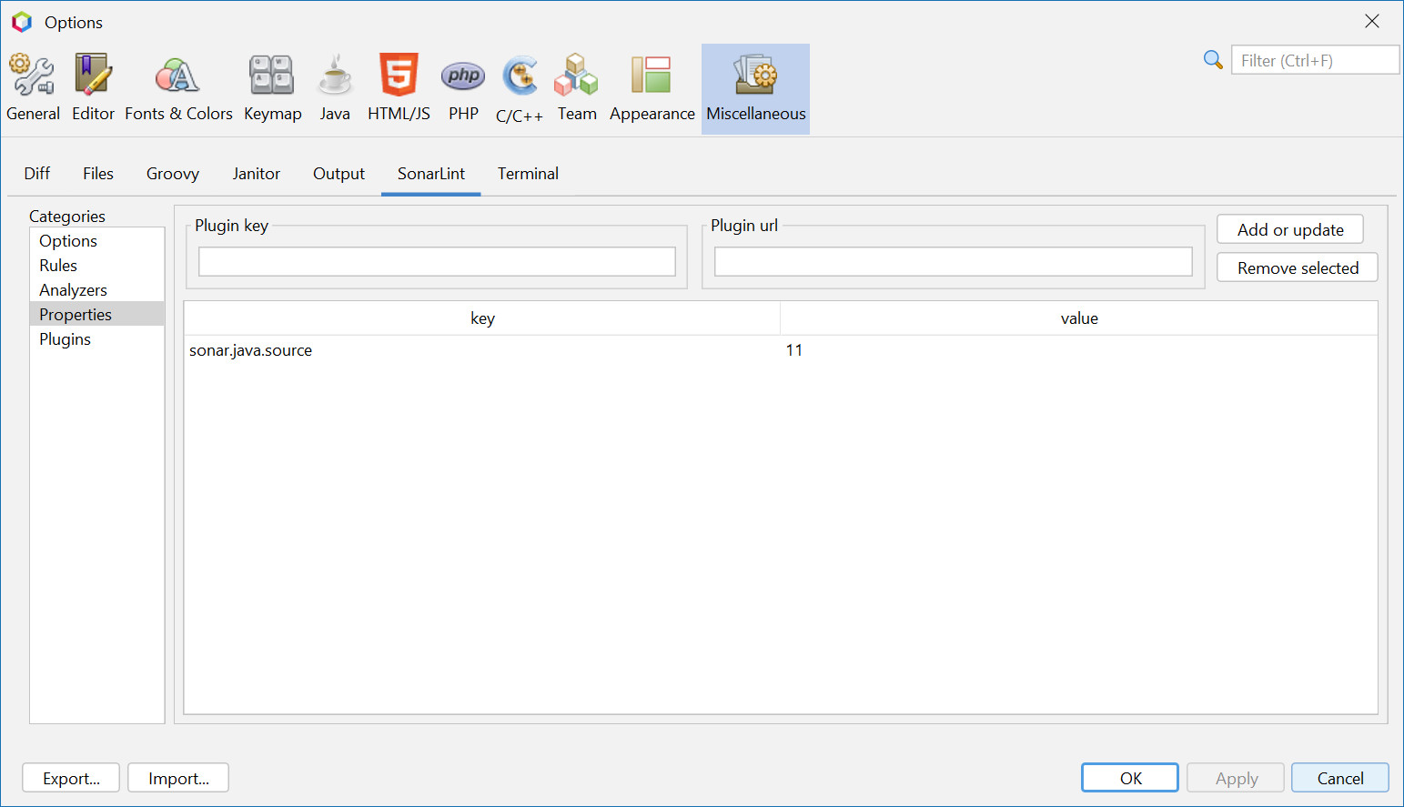Focus the Plugin key text field
Image resolution: width=1404 pixels, height=807 pixels.
(x=437, y=262)
